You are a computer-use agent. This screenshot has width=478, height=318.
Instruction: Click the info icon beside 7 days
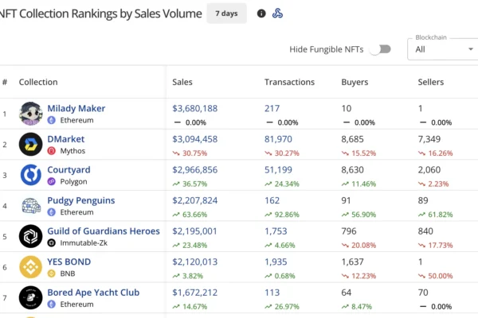pos(262,14)
